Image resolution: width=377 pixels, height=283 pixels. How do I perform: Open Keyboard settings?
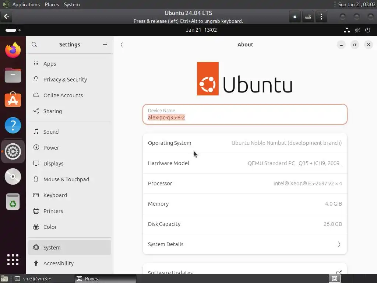tap(70, 195)
